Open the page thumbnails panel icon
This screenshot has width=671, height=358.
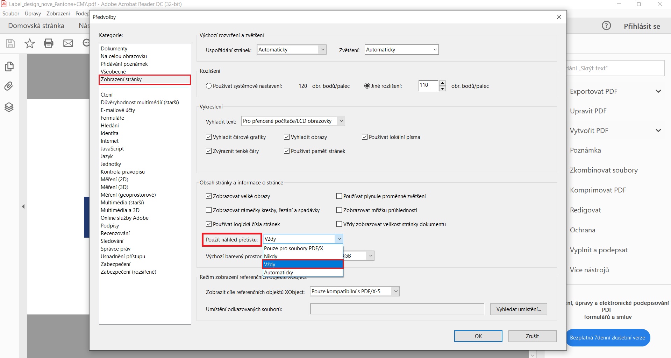tap(9, 66)
